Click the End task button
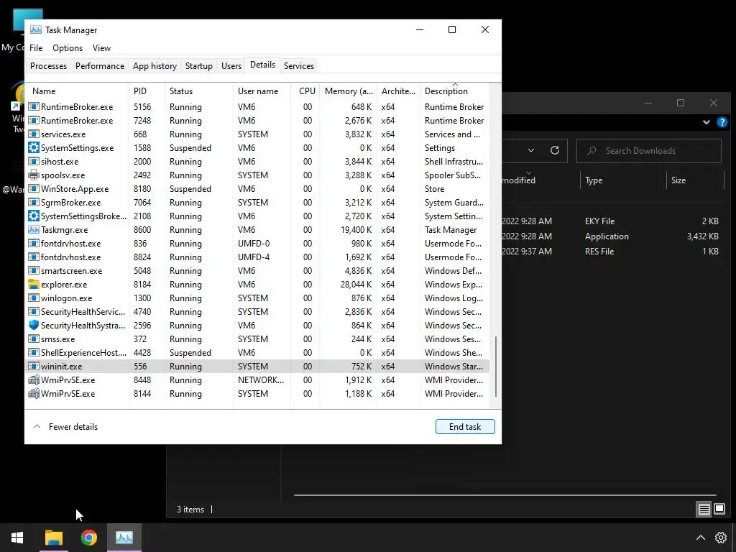This screenshot has height=552, width=736. click(x=465, y=427)
